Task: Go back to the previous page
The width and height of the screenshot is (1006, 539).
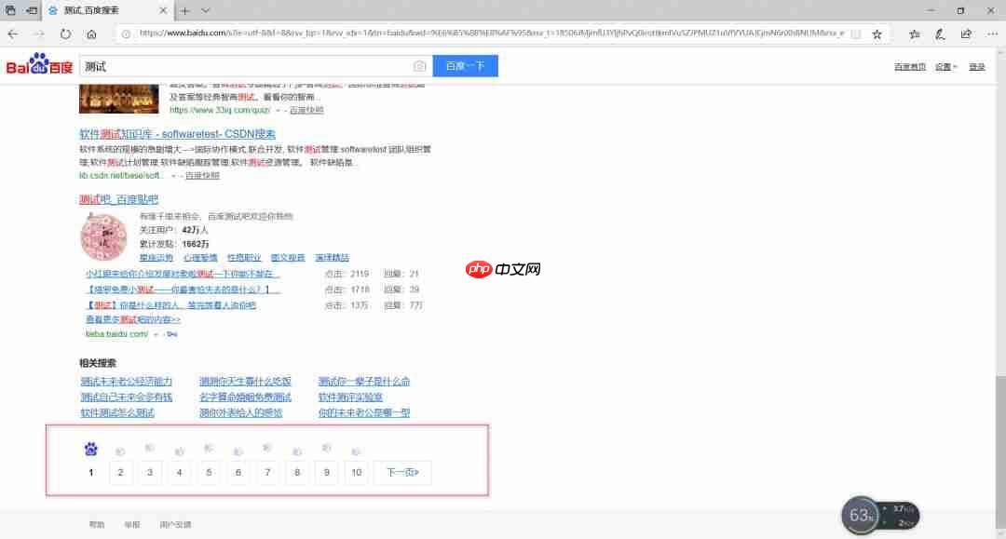Action: click(x=13, y=34)
